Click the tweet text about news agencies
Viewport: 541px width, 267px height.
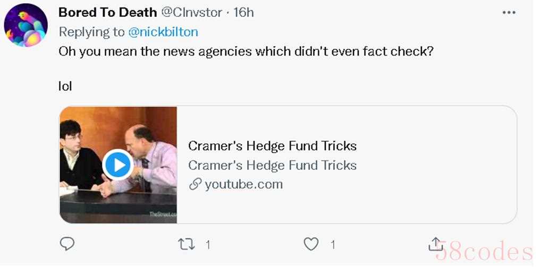246,51
